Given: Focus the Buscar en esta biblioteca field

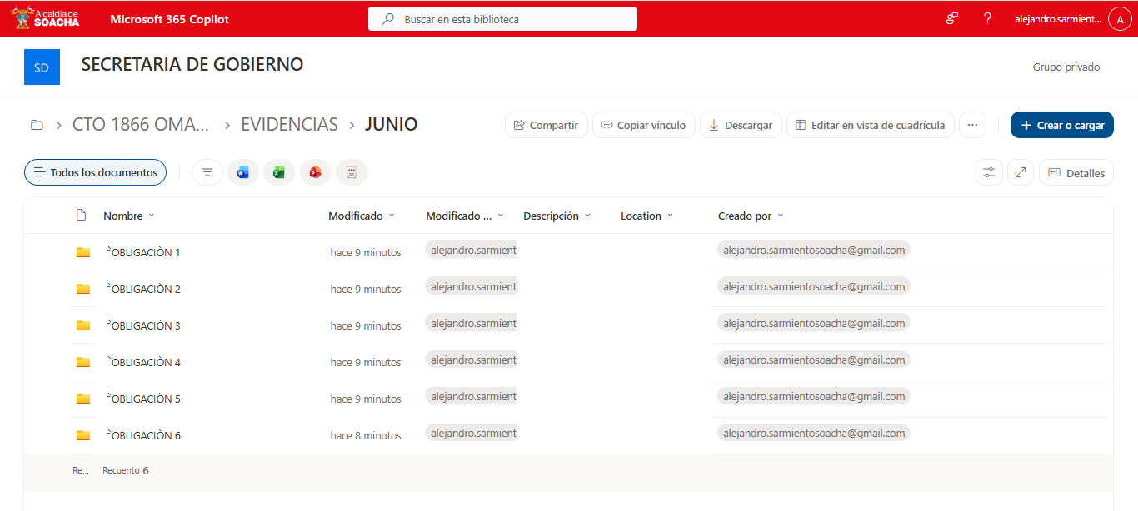Looking at the screenshot, I should (502, 18).
